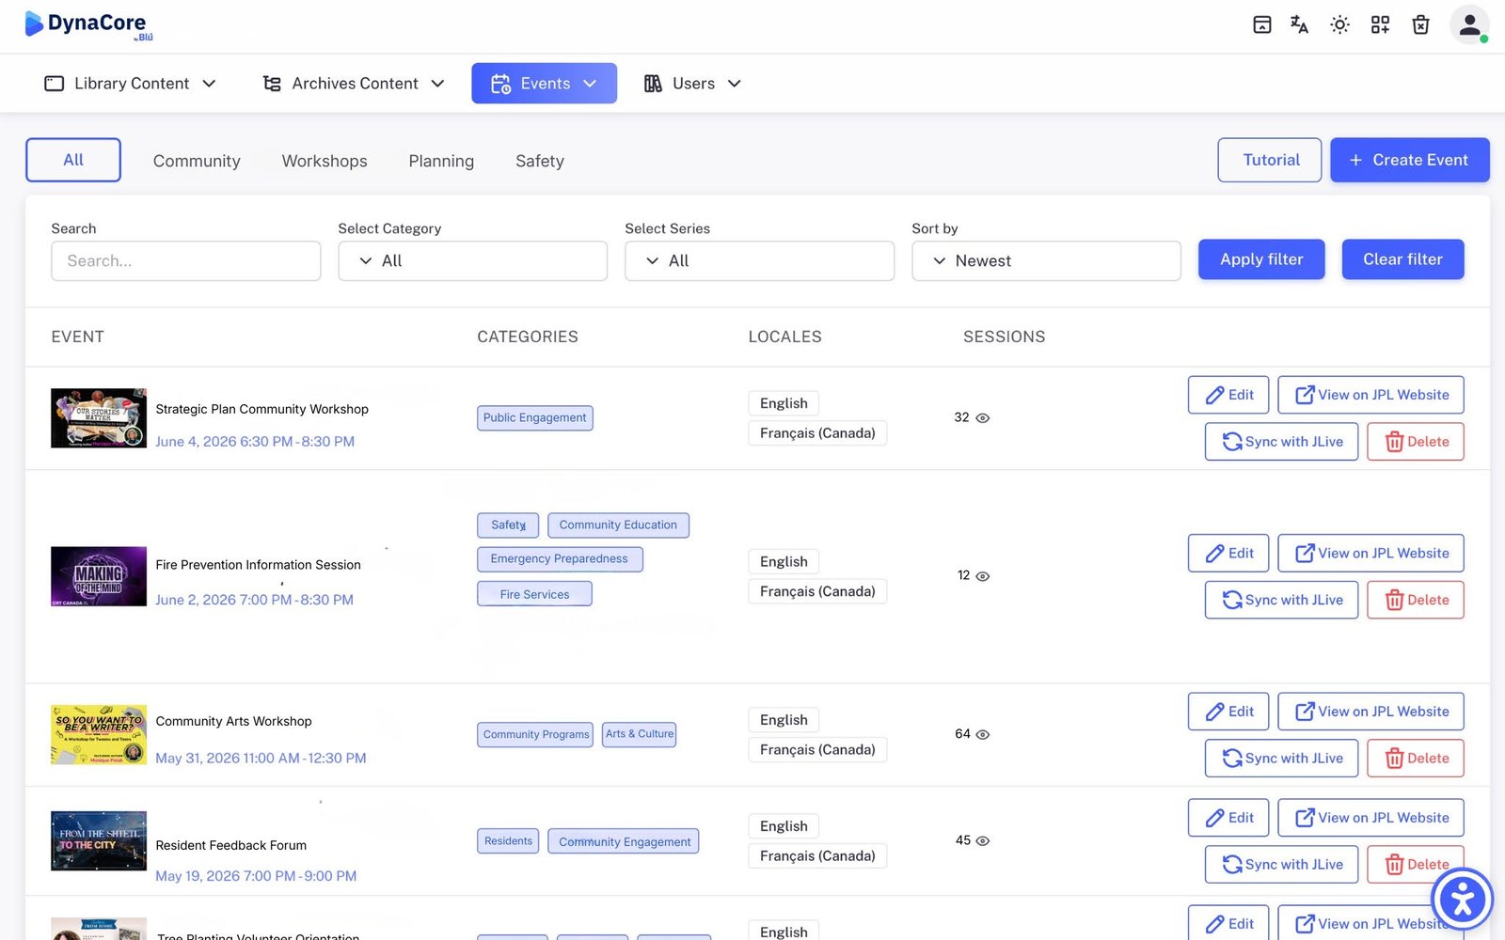
Task: Edit the Strategic Plan Community Workshop event
Action: coord(1228,395)
